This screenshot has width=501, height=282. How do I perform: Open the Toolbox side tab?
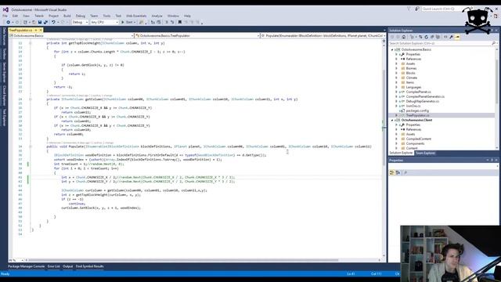tap(4, 54)
